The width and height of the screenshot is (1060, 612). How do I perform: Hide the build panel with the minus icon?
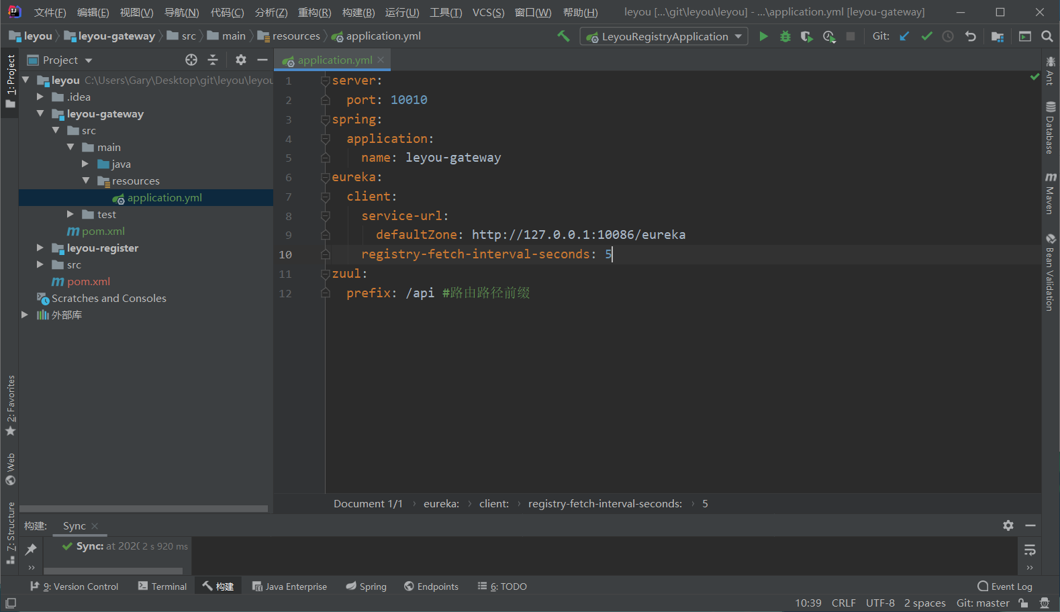pos(1030,525)
